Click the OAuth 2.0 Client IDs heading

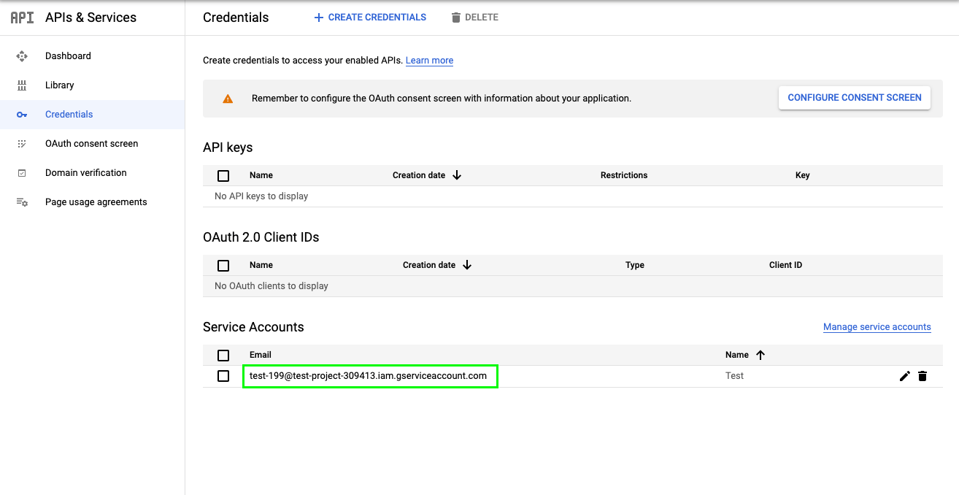pyautogui.click(x=261, y=237)
